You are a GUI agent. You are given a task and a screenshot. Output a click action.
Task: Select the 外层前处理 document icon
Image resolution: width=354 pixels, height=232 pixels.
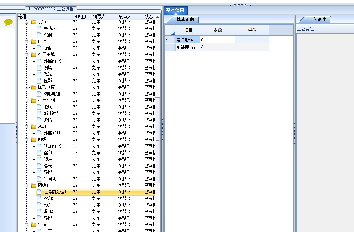click(39, 61)
